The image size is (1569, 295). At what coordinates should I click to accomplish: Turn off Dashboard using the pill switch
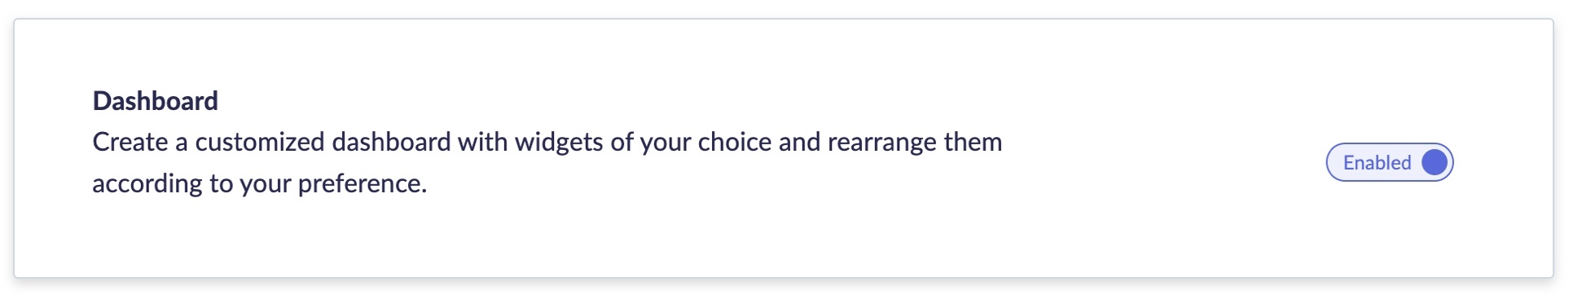pyautogui.click(x=1390, y=162)
